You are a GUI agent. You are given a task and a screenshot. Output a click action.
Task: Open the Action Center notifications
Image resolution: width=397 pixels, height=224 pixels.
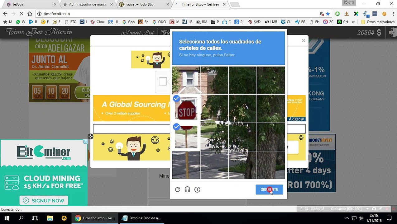click(x=389, y=218)
